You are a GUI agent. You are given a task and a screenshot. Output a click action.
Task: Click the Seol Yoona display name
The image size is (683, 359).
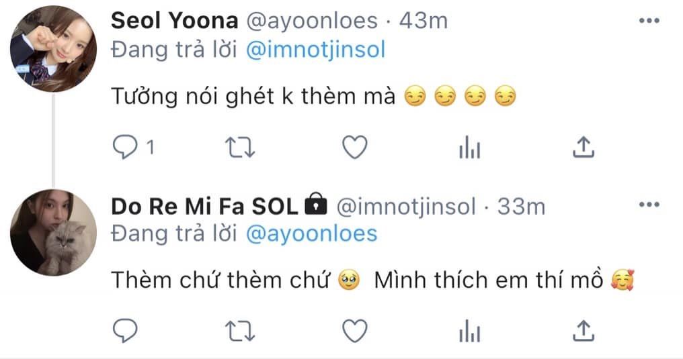(x=174, y=21)
